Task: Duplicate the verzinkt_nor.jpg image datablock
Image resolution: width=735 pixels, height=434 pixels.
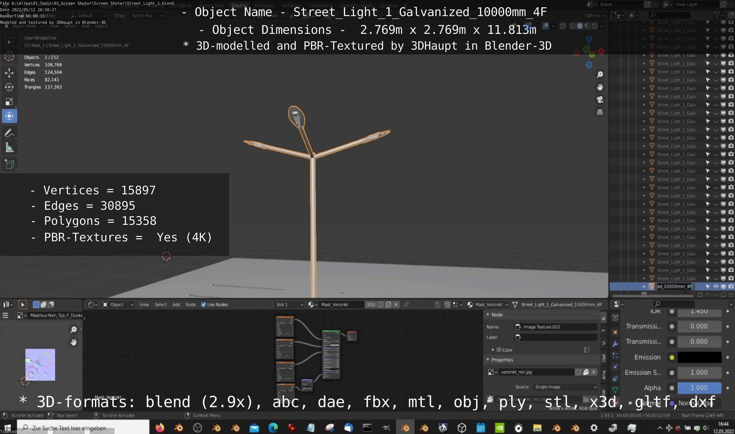Action: click(x=586, y=372)
